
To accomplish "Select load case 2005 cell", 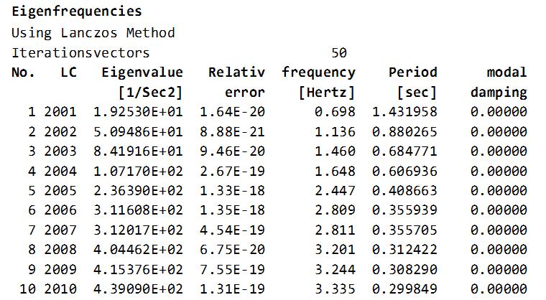I will (60, 191).
